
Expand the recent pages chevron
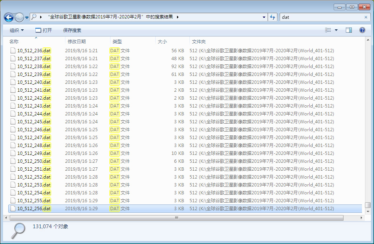(26, 17)
